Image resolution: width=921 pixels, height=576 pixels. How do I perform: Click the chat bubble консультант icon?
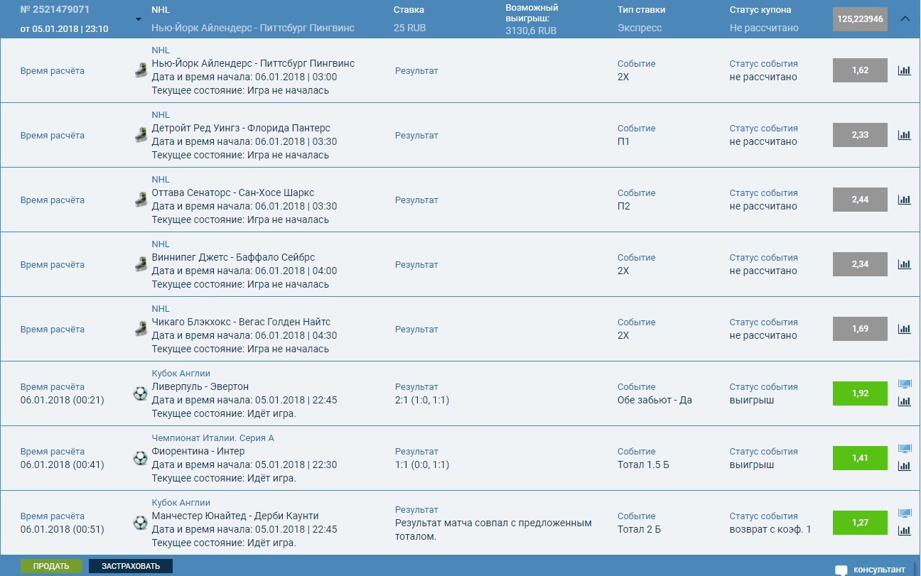841,570
